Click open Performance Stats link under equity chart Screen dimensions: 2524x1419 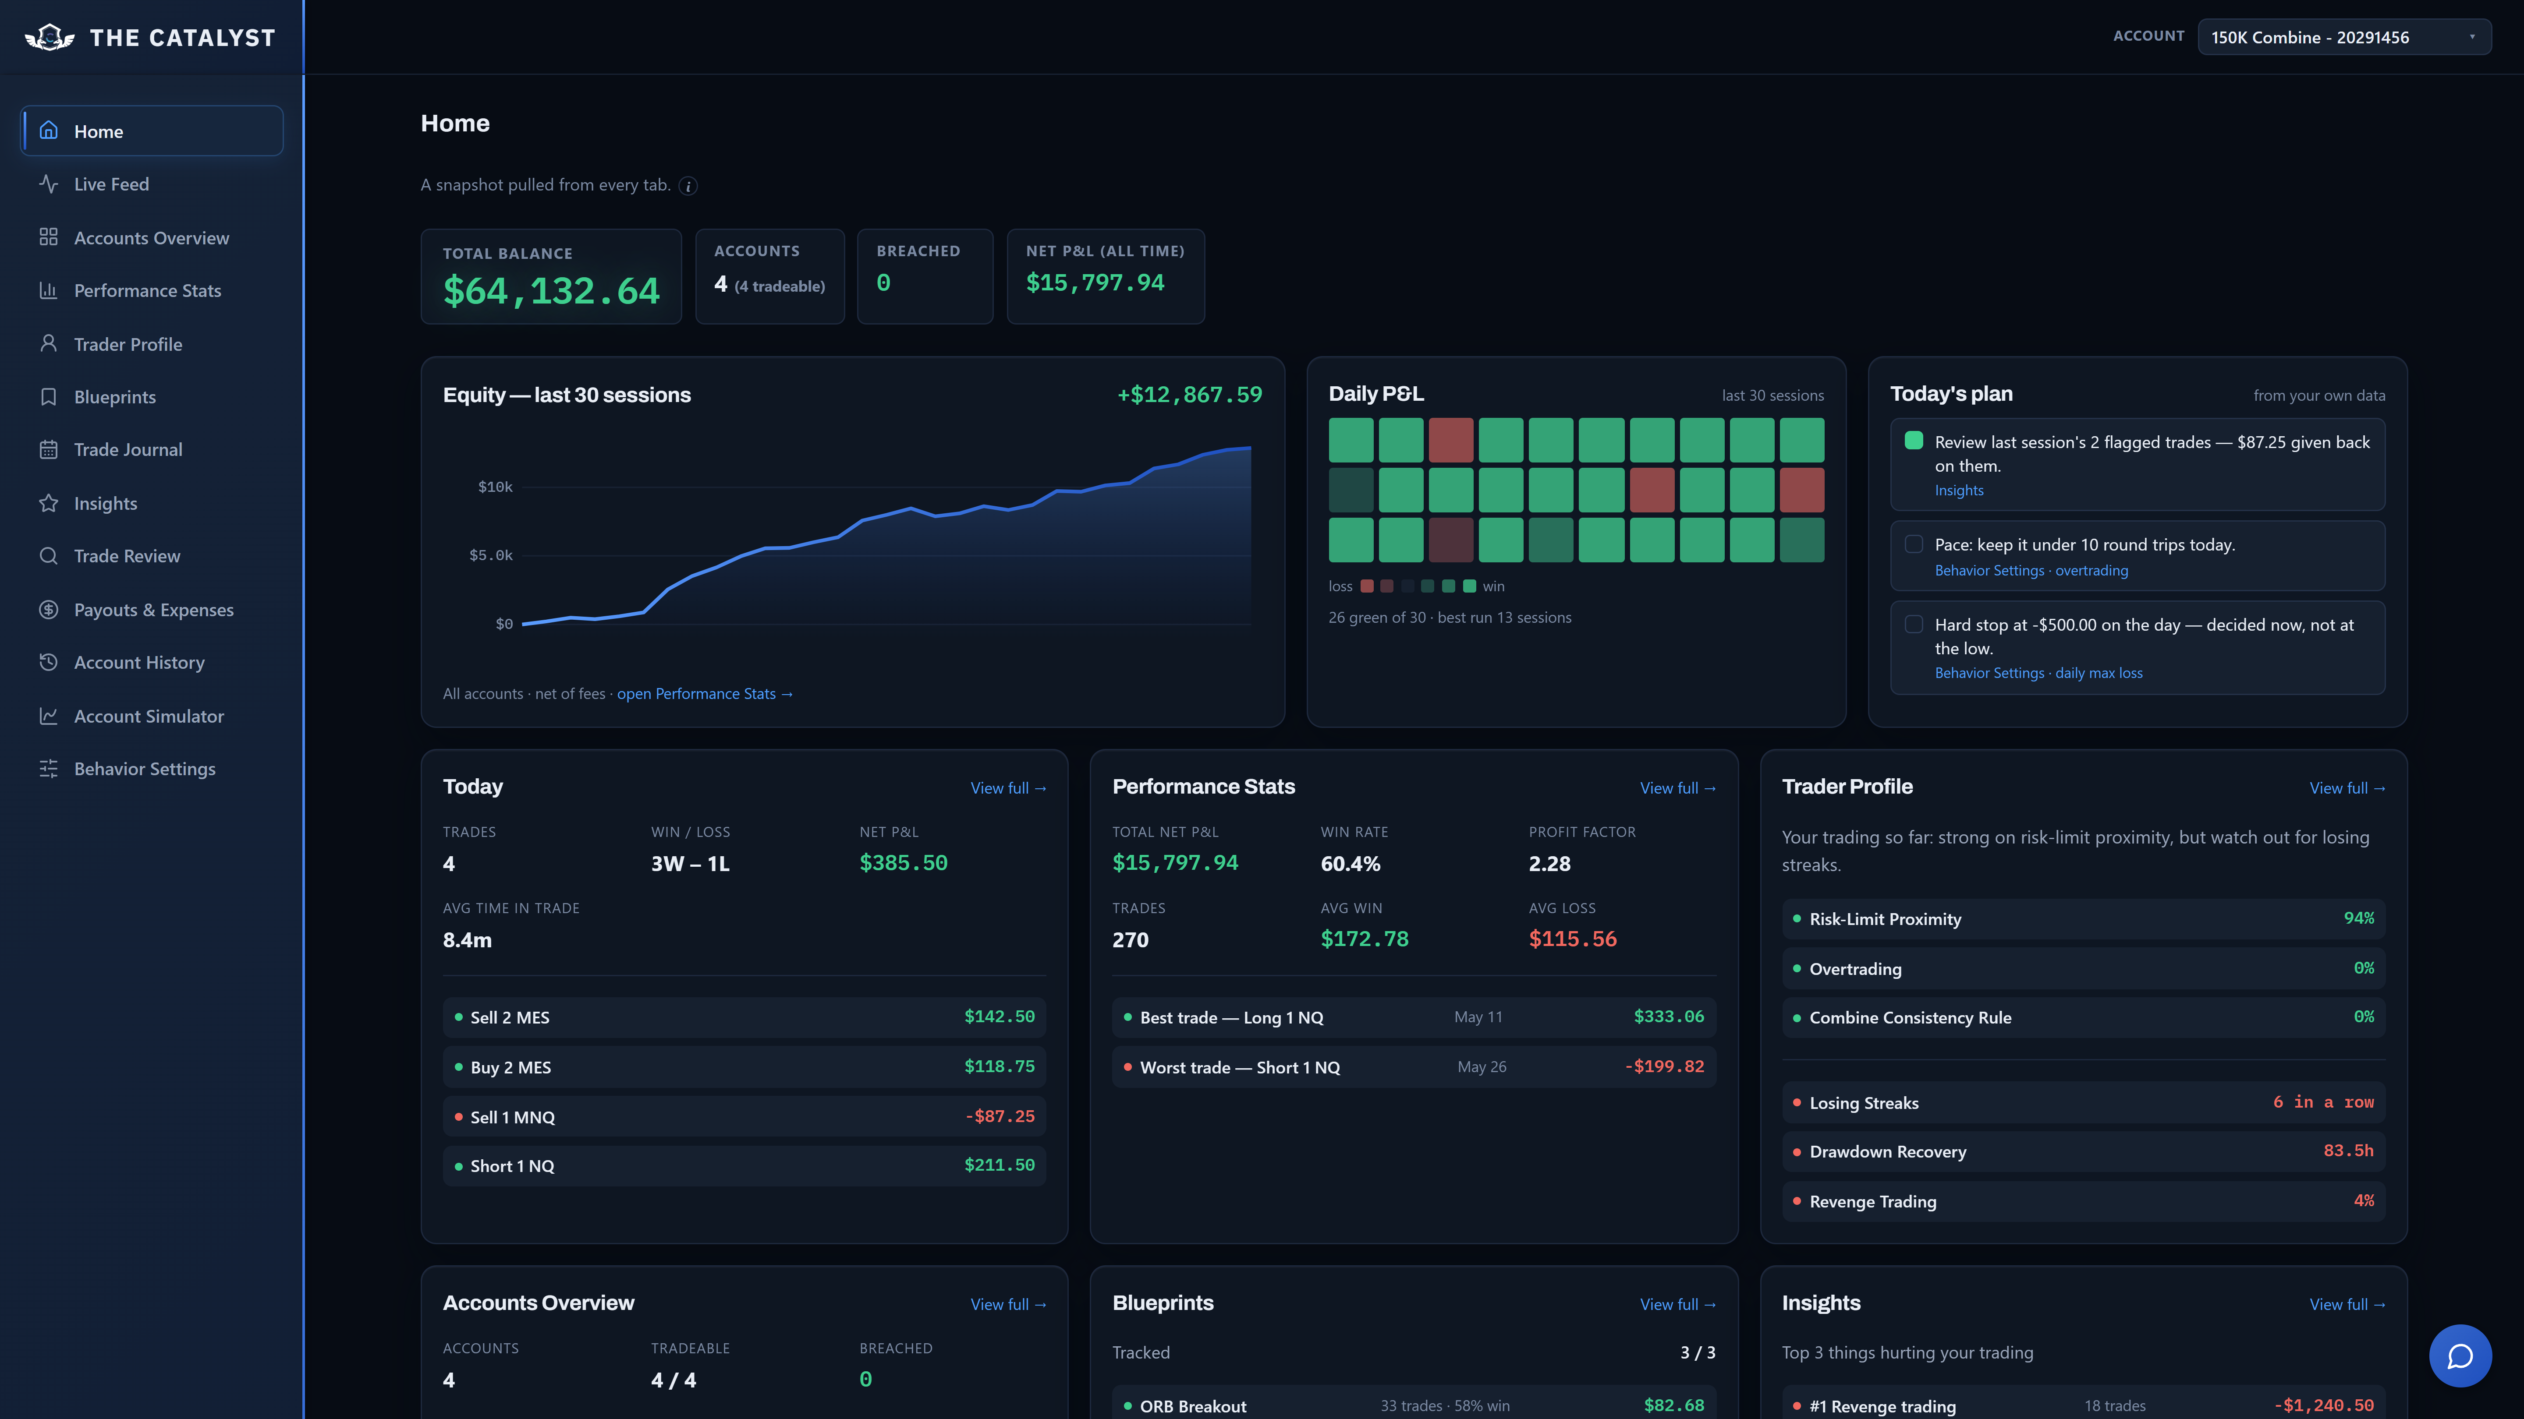(x=705, y=693)
